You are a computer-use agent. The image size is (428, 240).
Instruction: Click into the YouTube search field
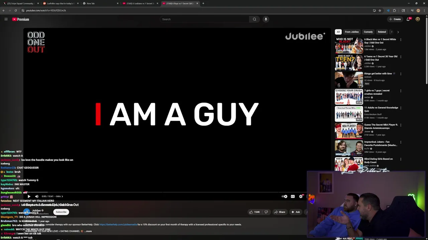click(x=205, y=19)
